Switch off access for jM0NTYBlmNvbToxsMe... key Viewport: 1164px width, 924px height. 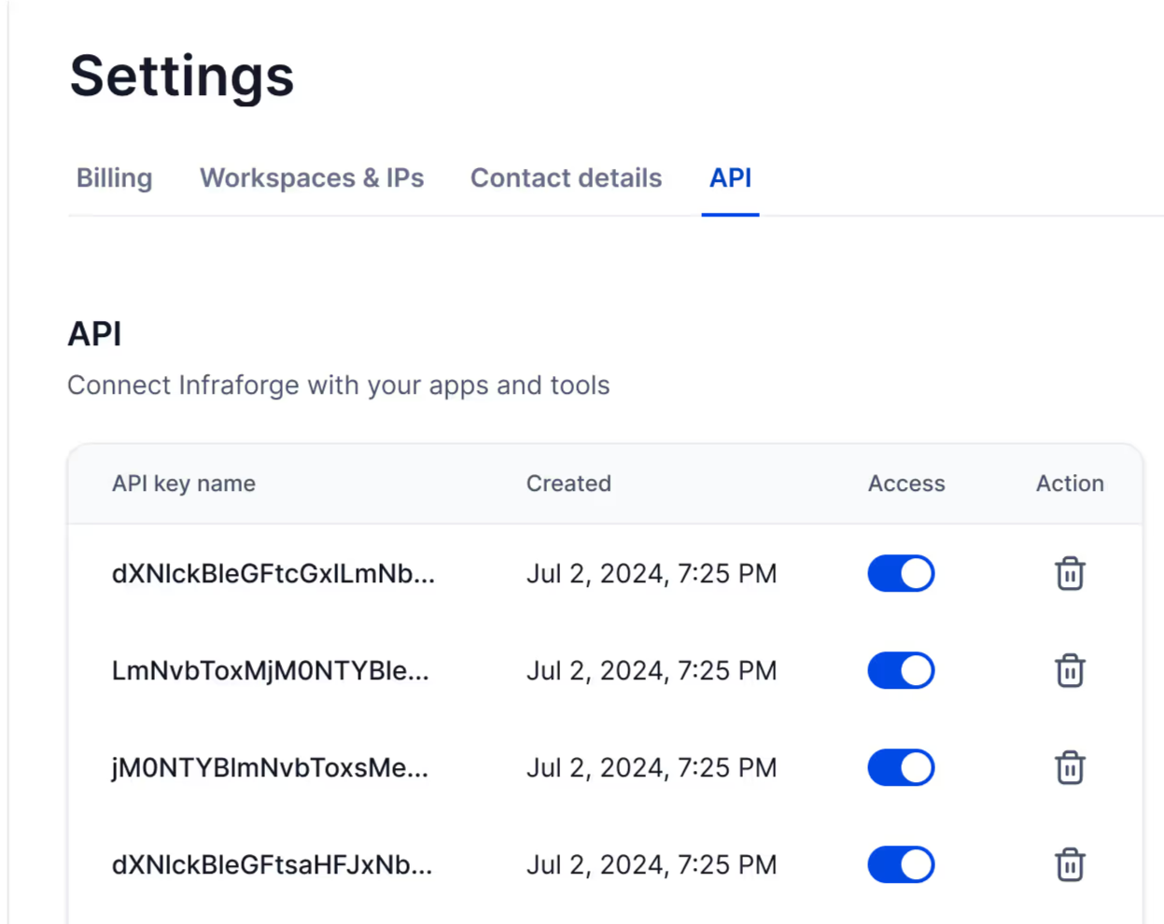[x=901, y=767]
